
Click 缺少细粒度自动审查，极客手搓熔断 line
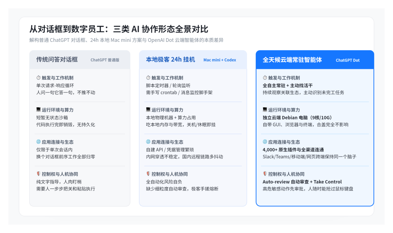[x=182, y=189]
